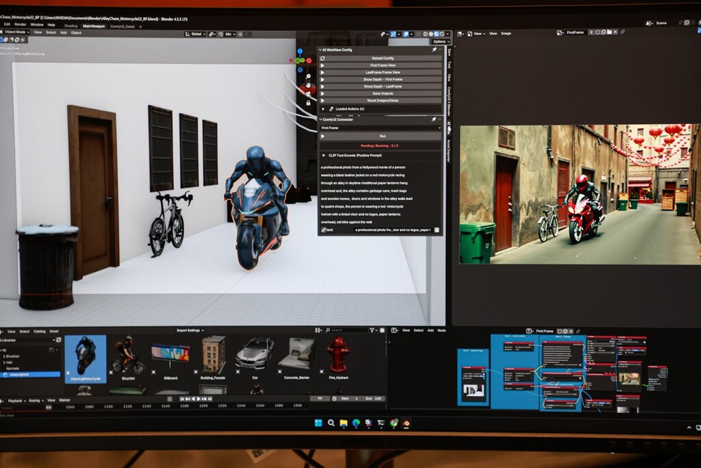Open viewport Add menu
The width and height of the screenshot is (701, 468).
(64, 33)
